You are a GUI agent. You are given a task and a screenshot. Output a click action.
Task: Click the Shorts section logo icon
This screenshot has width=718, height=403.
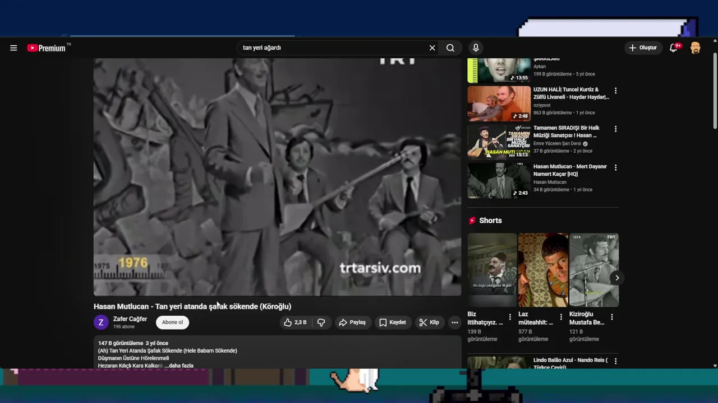(472, 221)
